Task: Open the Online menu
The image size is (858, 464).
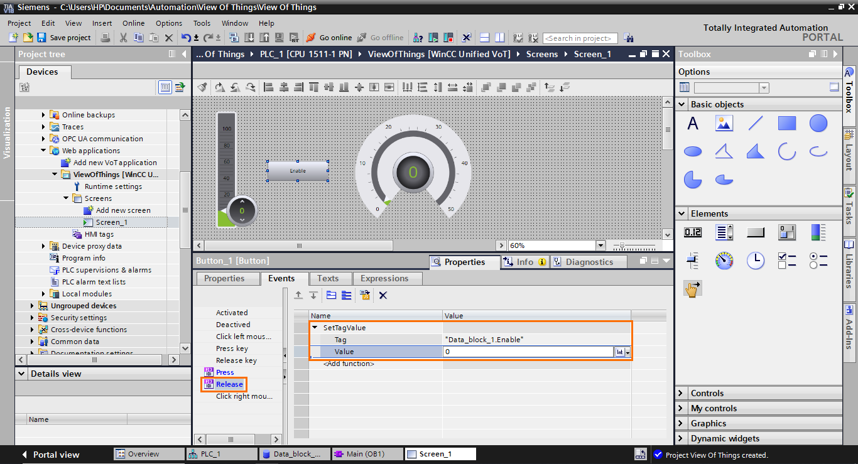Action: point(133,23)
